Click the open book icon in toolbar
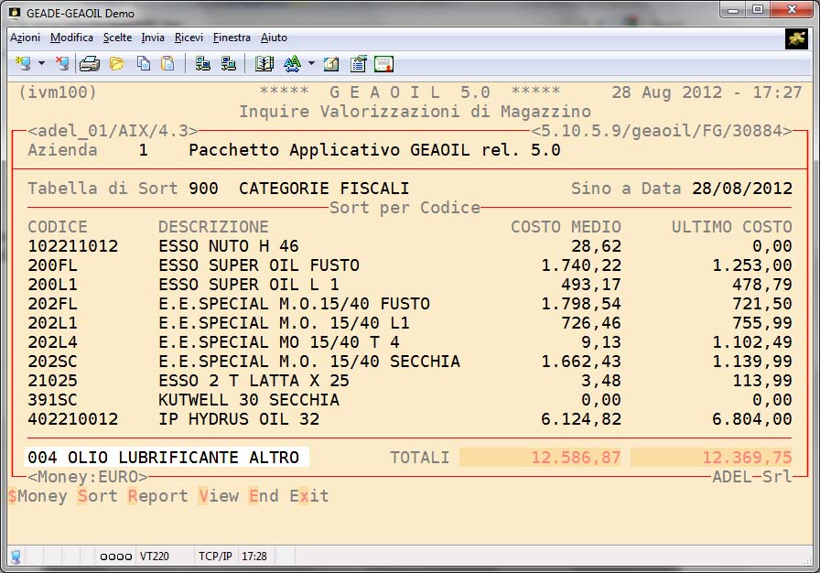Image resolution: width=820 pixels, height=573 pixels. point(264,63)
